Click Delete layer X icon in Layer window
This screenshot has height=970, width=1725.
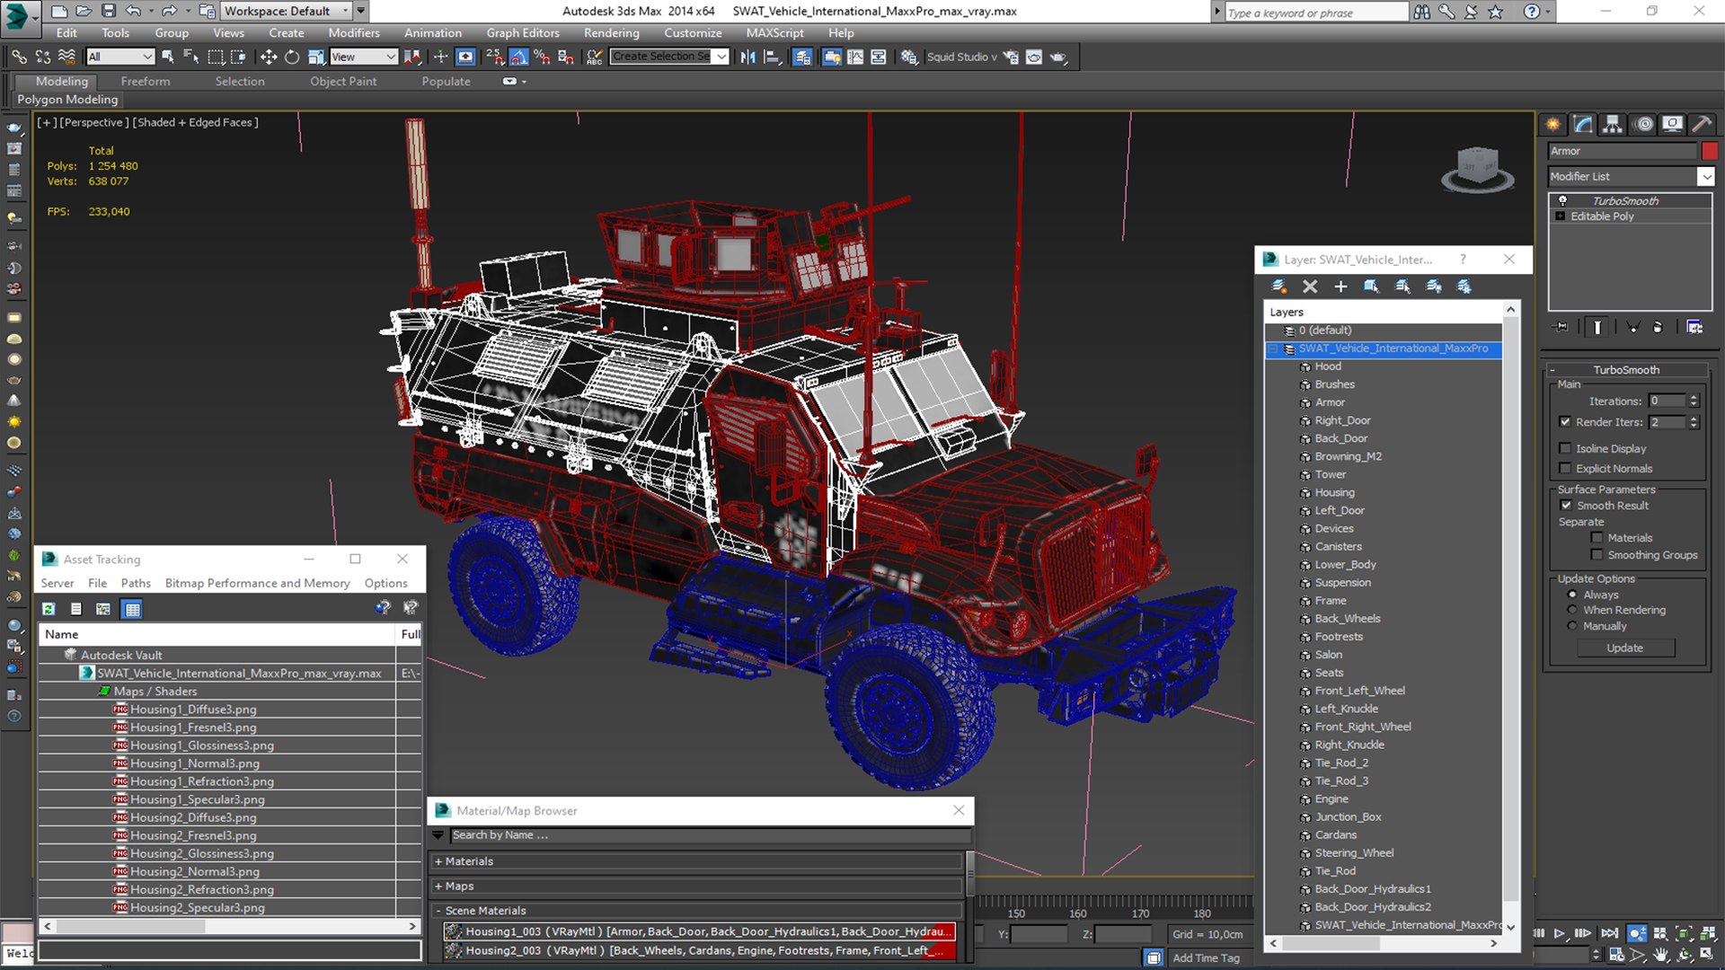pyautogui.click(x=1310, y=287)
